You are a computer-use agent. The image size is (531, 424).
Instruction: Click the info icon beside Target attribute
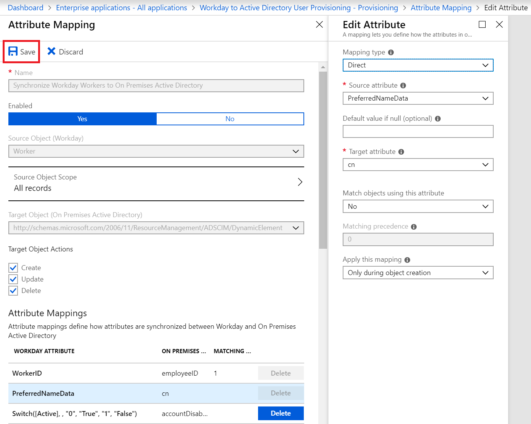coord(401,152)
